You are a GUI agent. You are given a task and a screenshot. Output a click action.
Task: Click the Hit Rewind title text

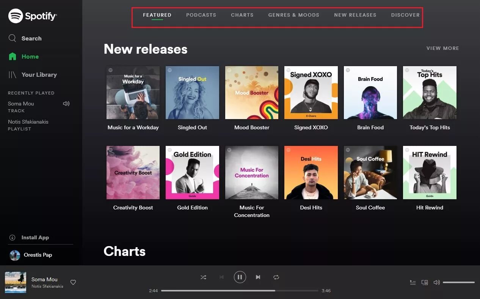point(430,208)
